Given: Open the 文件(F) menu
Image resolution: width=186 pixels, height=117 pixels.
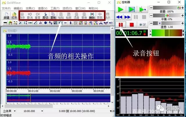Looking at the screenshot, I should pyautogui.click(x=6, y=8).
